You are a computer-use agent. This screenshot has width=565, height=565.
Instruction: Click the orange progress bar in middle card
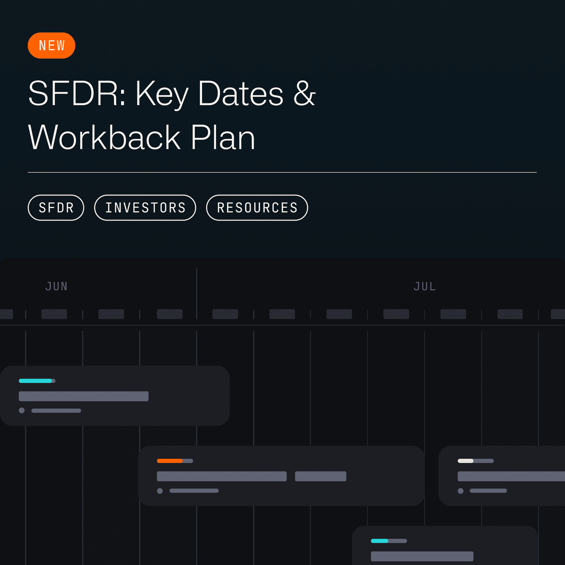[x=170, y=461]
